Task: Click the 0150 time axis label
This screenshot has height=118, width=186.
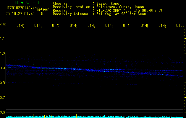Action: pyautogui.click(x=180, y=26)
